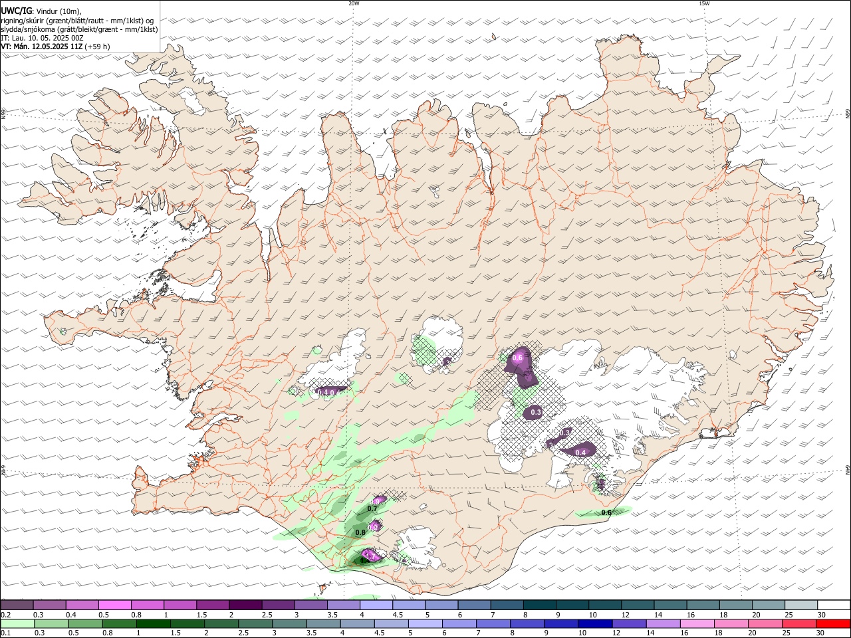Click the white '0.4' value on the purple patch

click(x=580, y=453)
